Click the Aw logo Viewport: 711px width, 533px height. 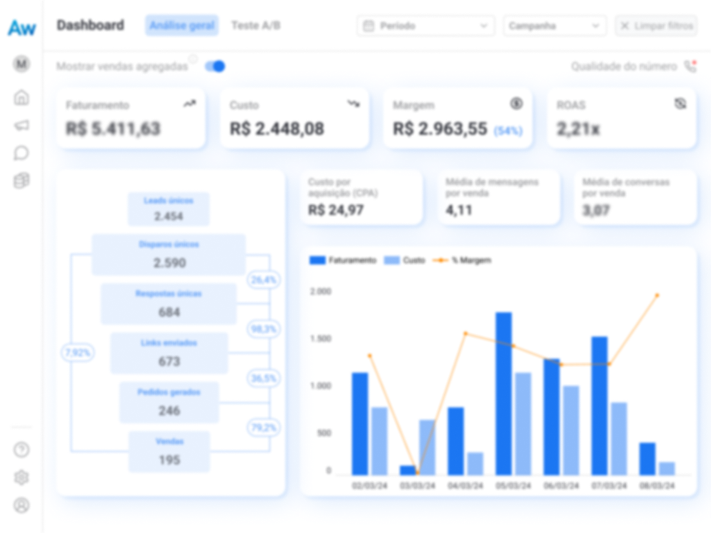click(x=22, y=28)
